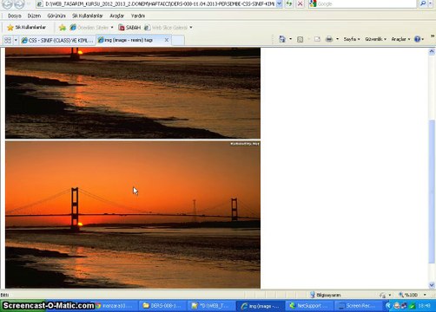Expand the command bar overflow chevron

433,36
